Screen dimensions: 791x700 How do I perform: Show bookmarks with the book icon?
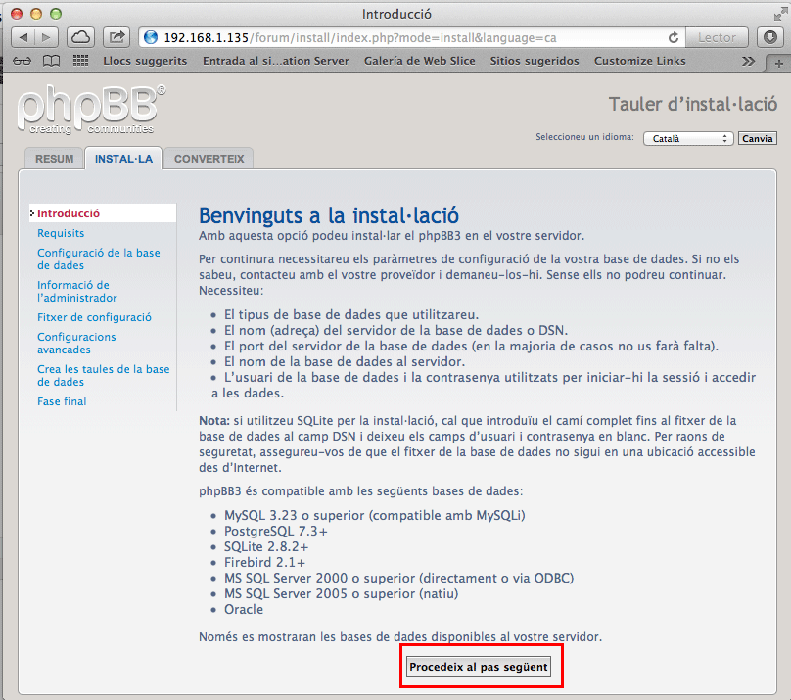(x=51, y=61)
